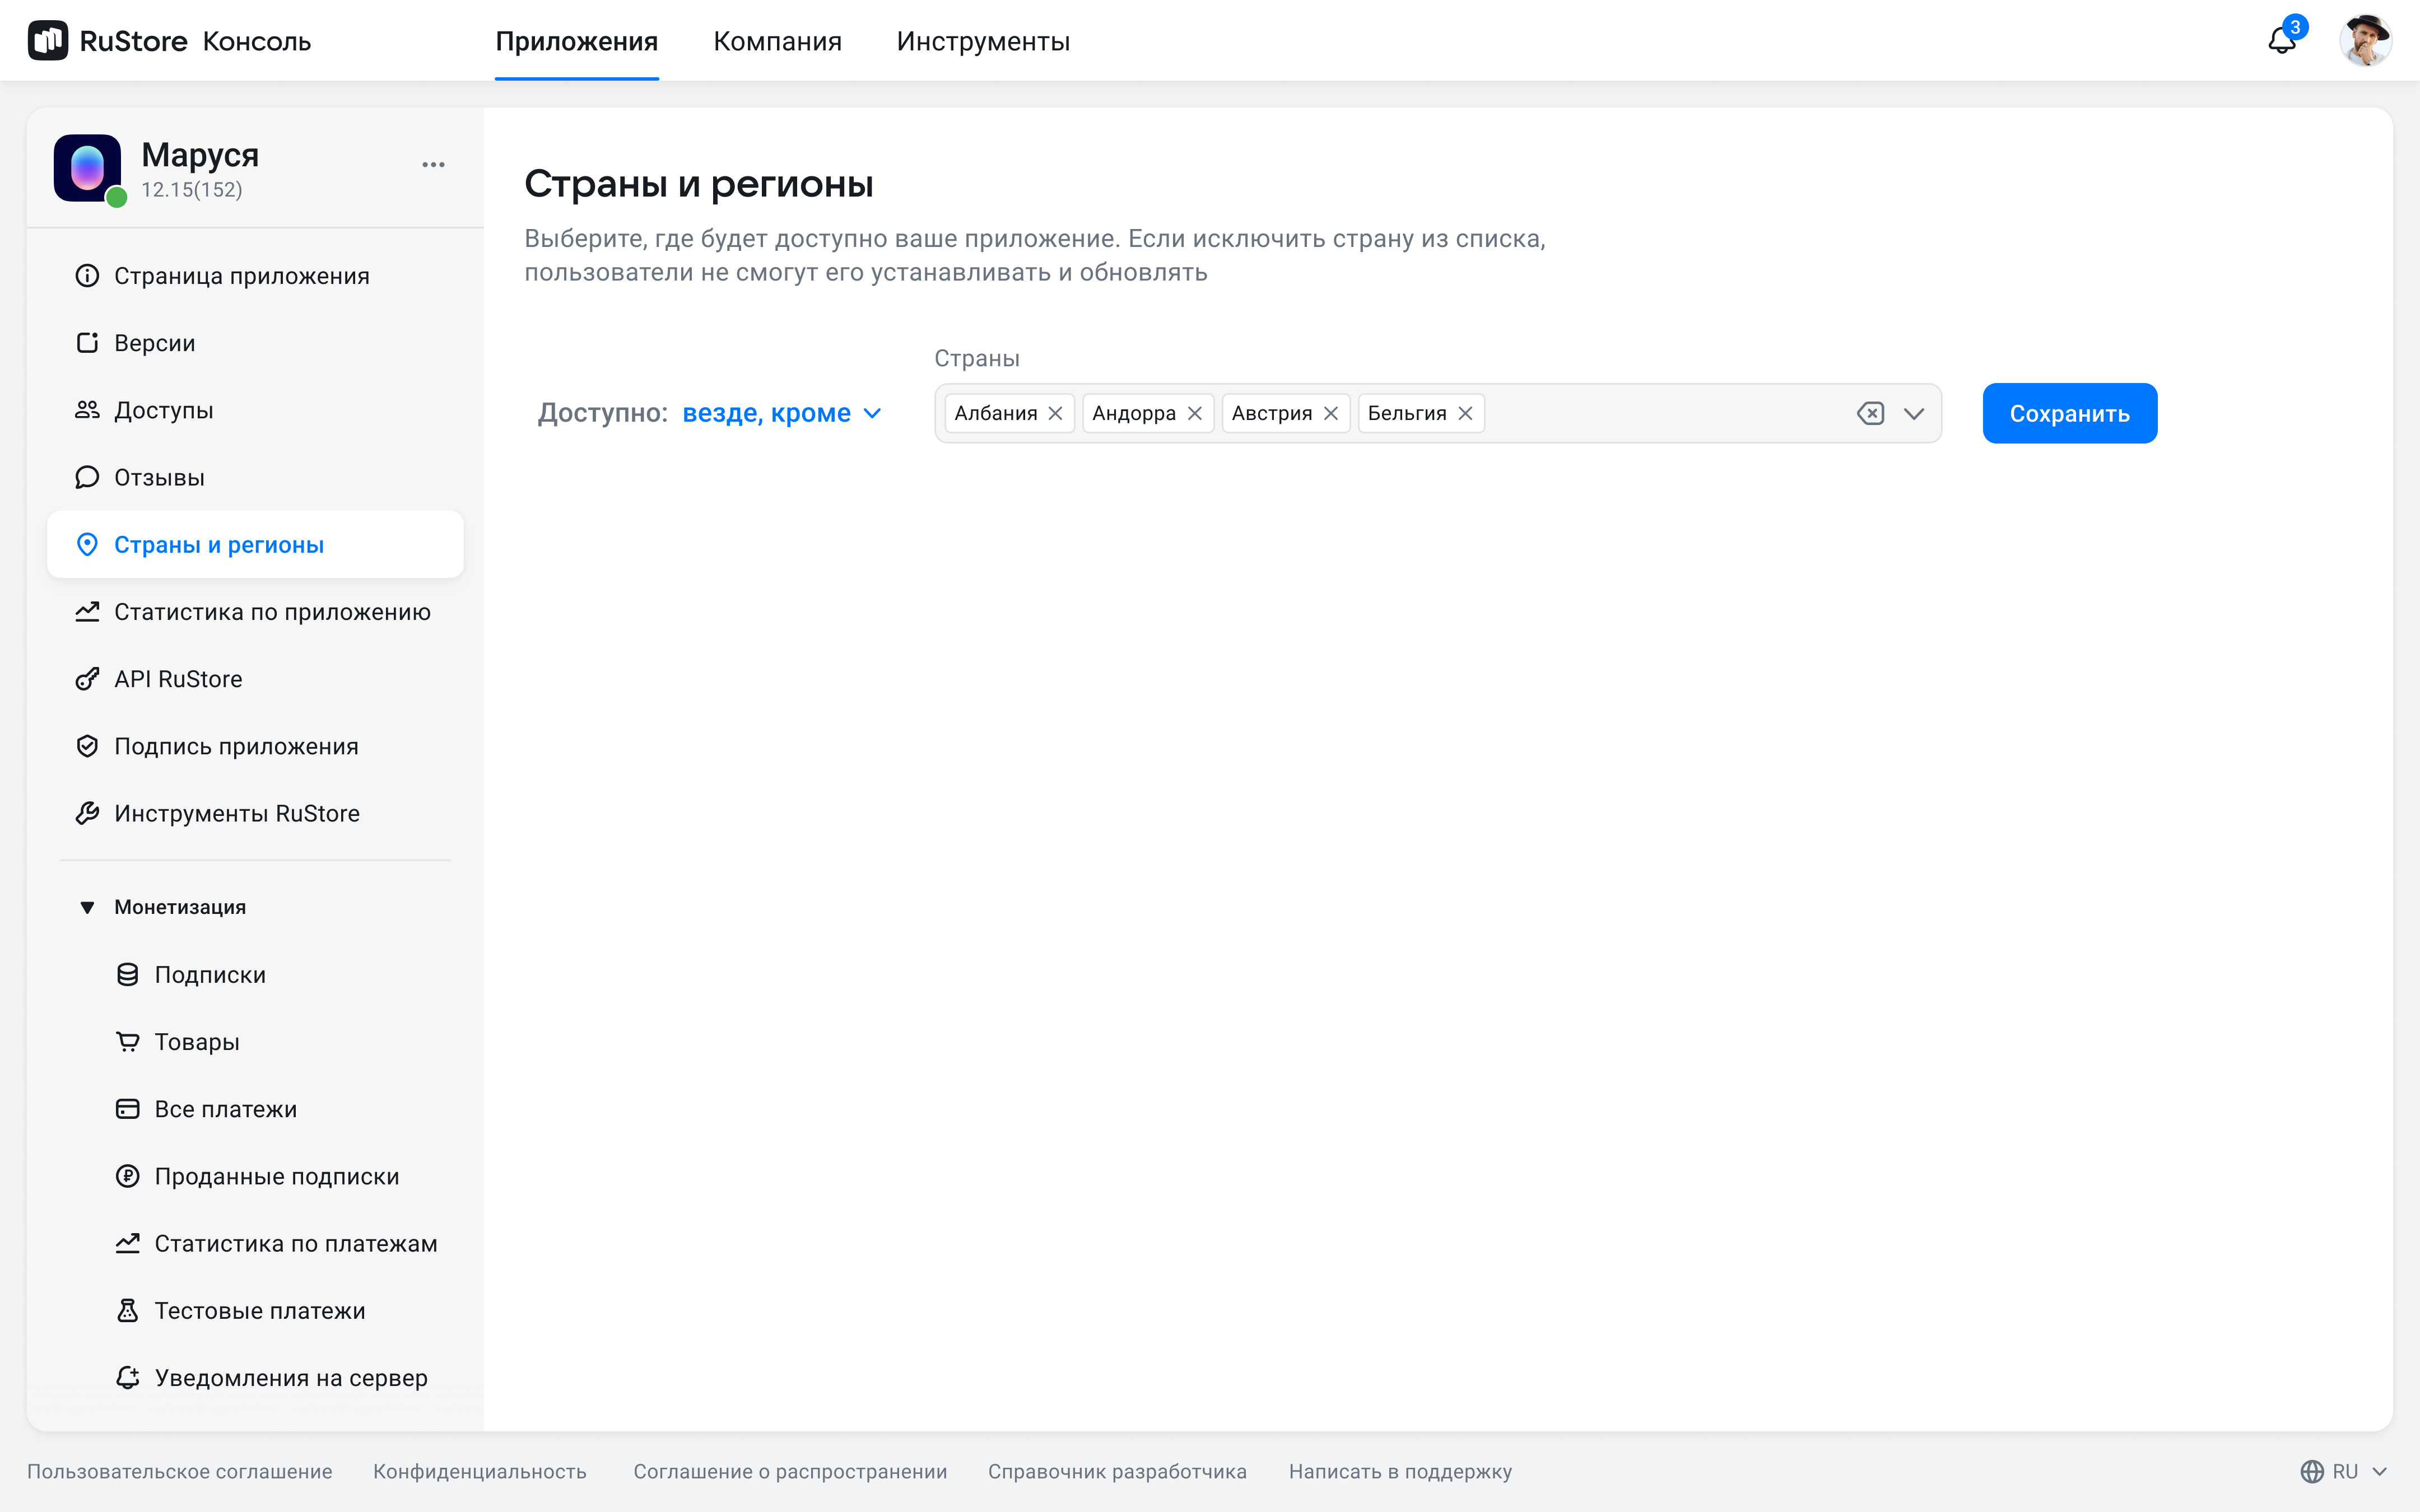Collapse the Монетизация section

click(x=87, y=908)
